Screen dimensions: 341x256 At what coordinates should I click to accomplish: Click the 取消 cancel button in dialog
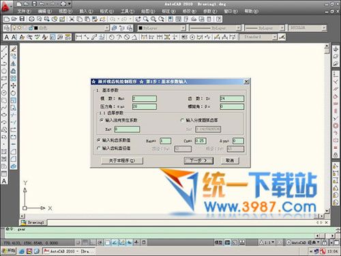230,160
